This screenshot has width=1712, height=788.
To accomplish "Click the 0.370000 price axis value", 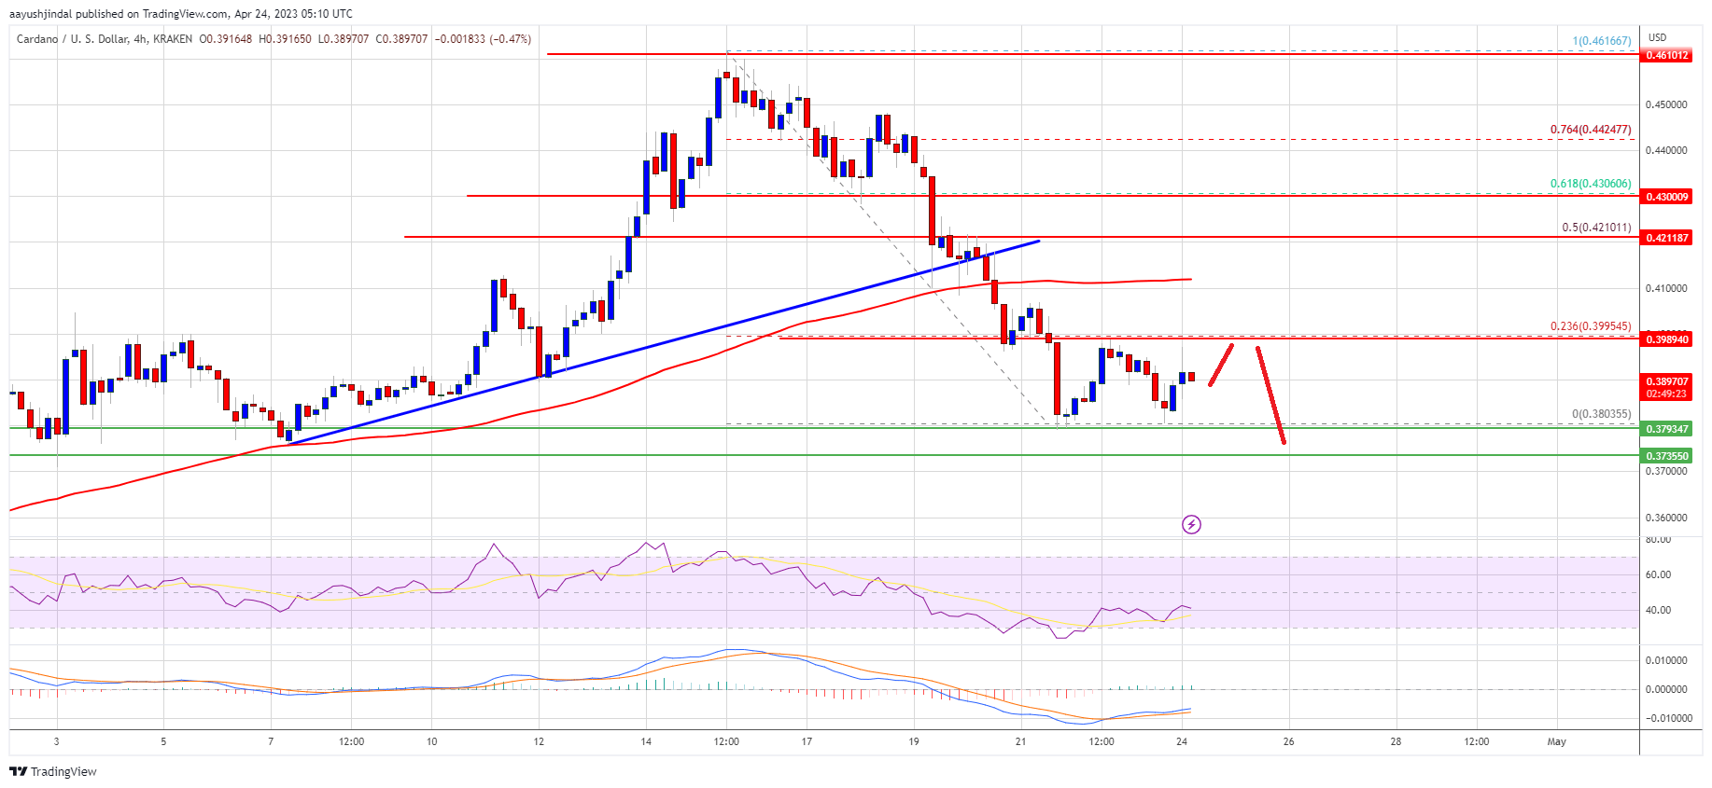I will click(1666, 471).
